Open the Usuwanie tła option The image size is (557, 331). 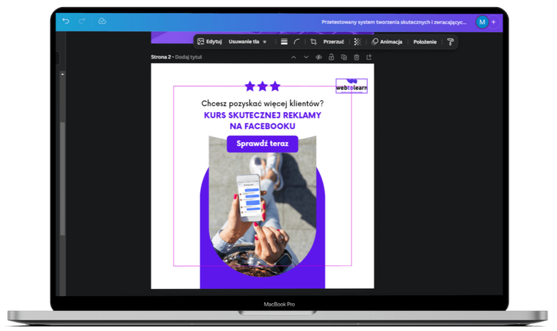pyautogui.click(x=247, y=42)
